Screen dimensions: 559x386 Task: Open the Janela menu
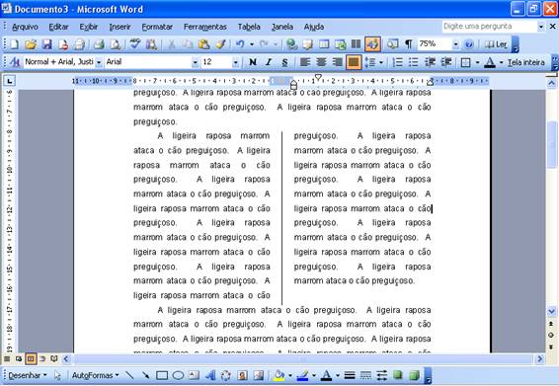coord(282,27)
